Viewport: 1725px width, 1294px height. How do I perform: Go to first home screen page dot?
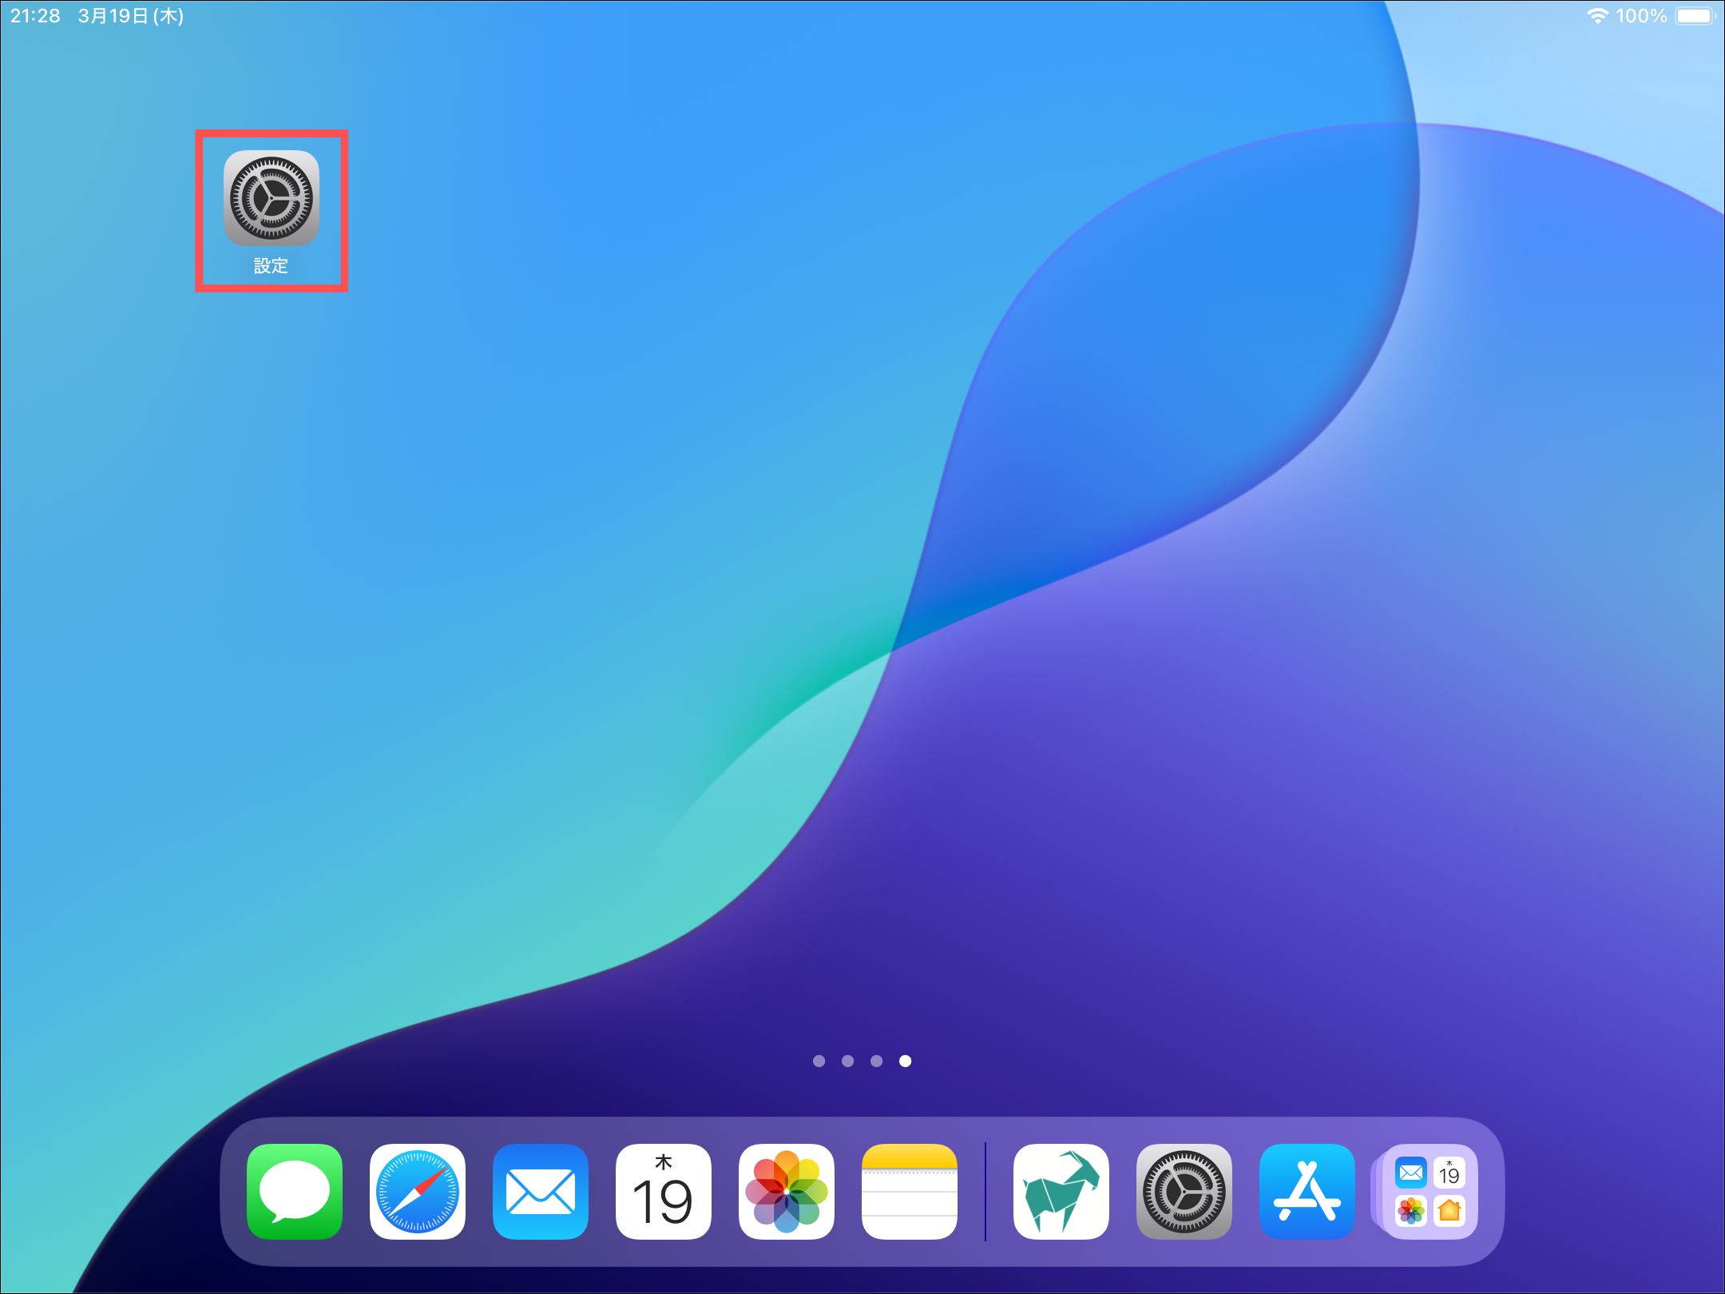point(819,1061)
